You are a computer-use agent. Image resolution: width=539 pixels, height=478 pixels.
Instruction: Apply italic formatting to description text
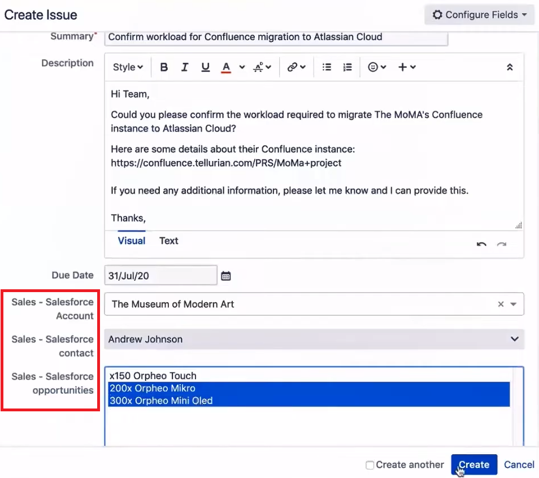click(x=185, y=67)
